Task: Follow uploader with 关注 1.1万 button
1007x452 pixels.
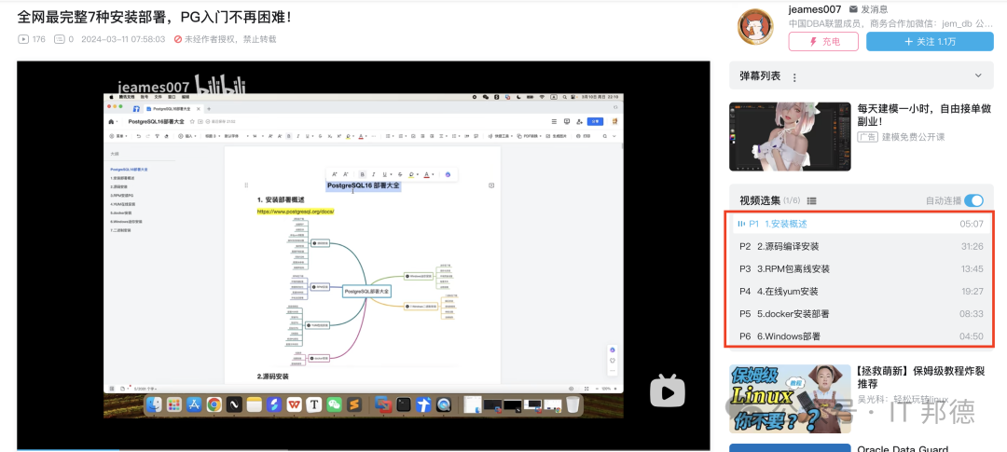Action: 929,42
